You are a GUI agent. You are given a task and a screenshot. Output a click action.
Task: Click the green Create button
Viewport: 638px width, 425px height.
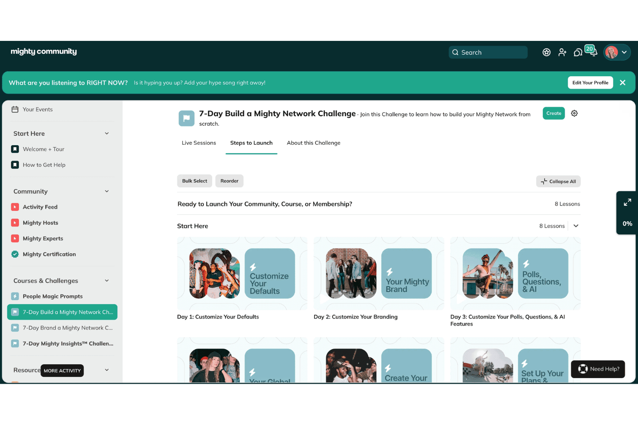coord(554,113)
